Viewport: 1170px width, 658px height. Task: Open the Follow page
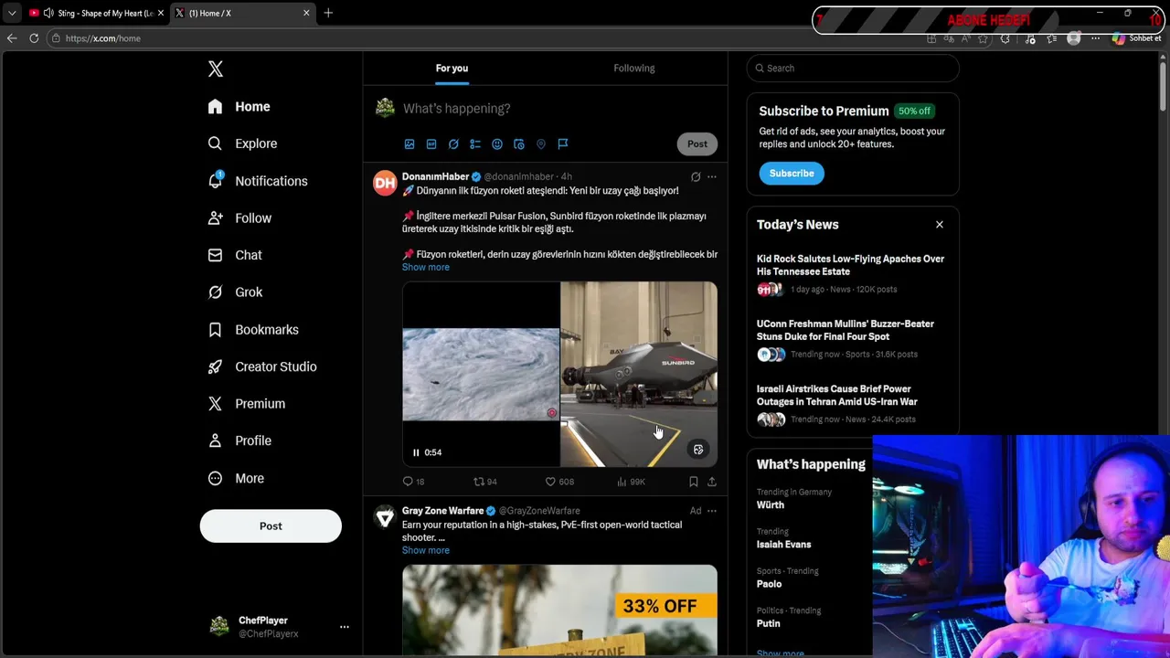pyautogui.click(x=239, y=218)
